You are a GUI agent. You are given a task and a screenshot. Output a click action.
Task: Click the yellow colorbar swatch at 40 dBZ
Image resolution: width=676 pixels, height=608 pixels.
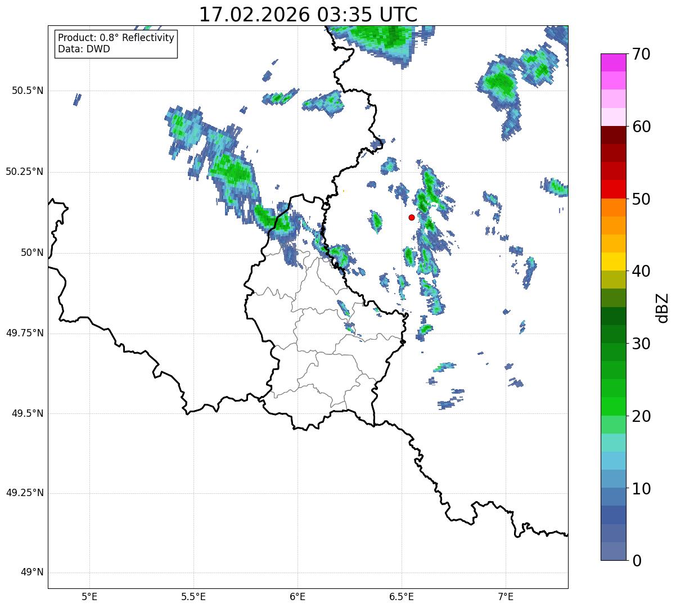(613, 262)
